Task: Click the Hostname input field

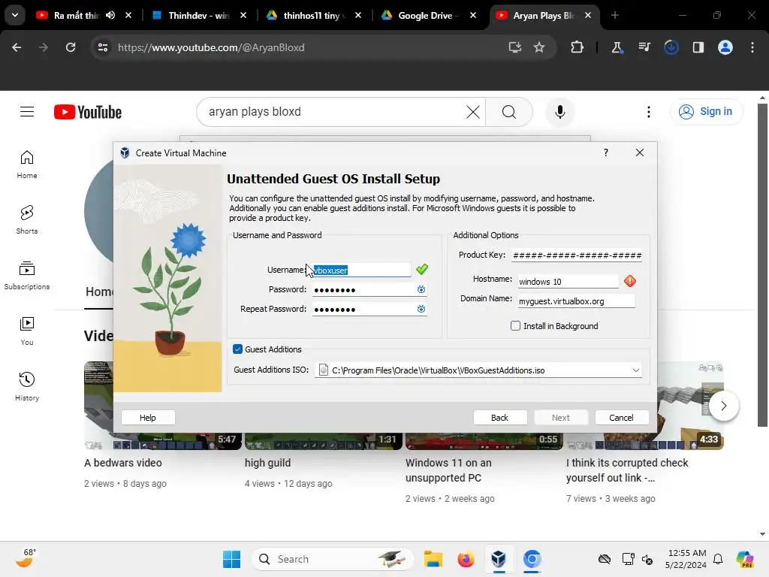Action: [x=568, y=282]
